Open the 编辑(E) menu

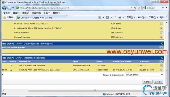[16, 13]
